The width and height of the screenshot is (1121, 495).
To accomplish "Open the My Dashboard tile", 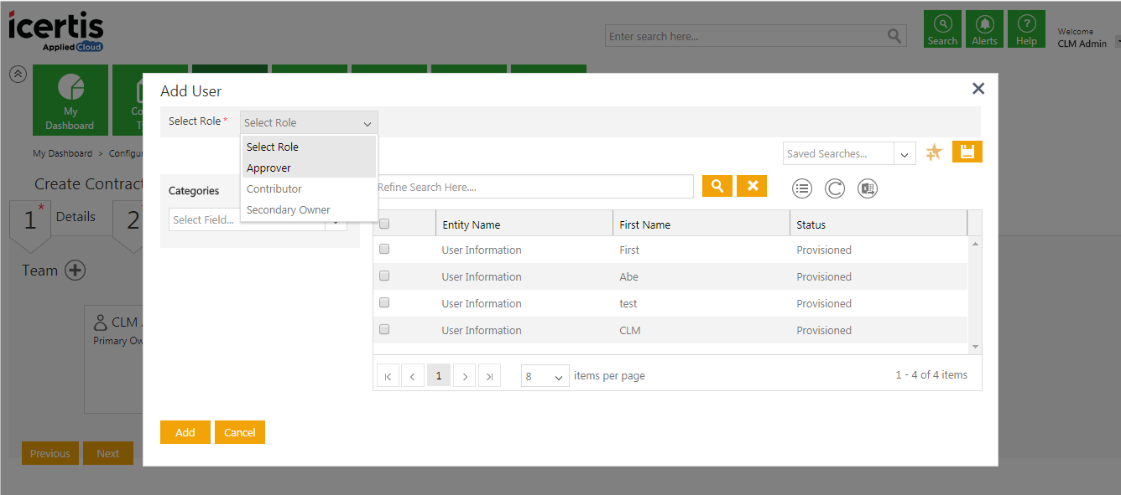I will [70, 101].
